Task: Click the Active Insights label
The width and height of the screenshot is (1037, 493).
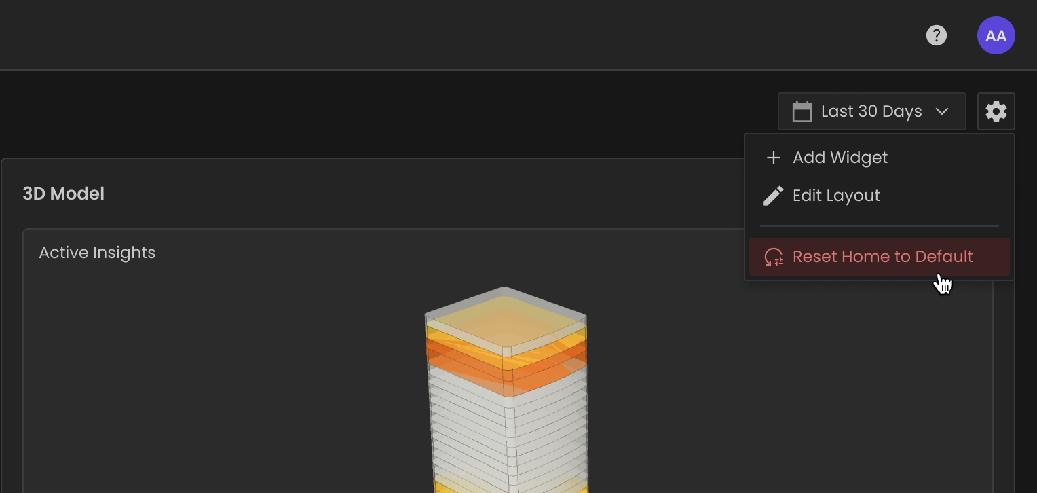Action: pyautogui.click(x=97, y=253)
